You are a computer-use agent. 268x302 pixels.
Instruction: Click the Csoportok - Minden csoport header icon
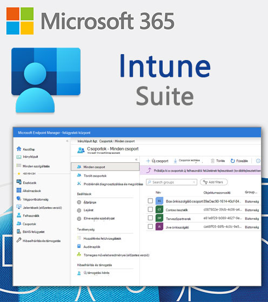(81, 150)
